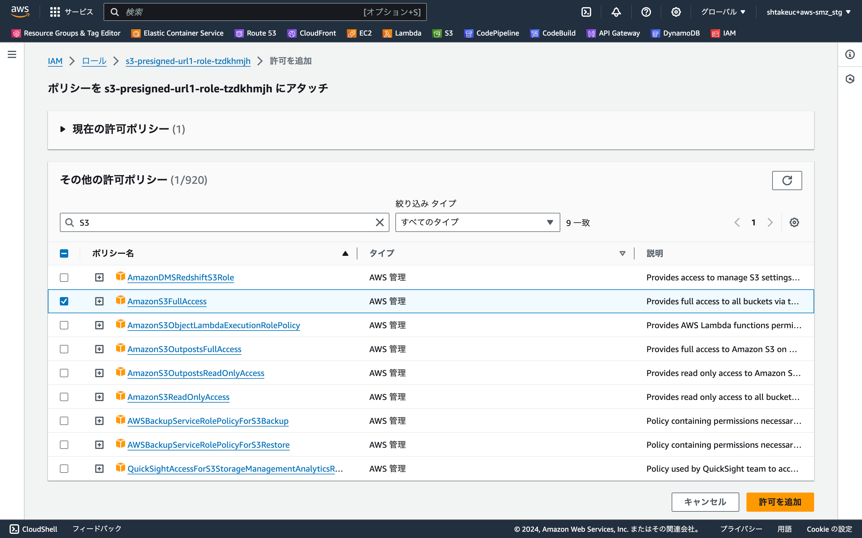
Task: Open フィードバック in footer
Action: click(x=97, y=529)
